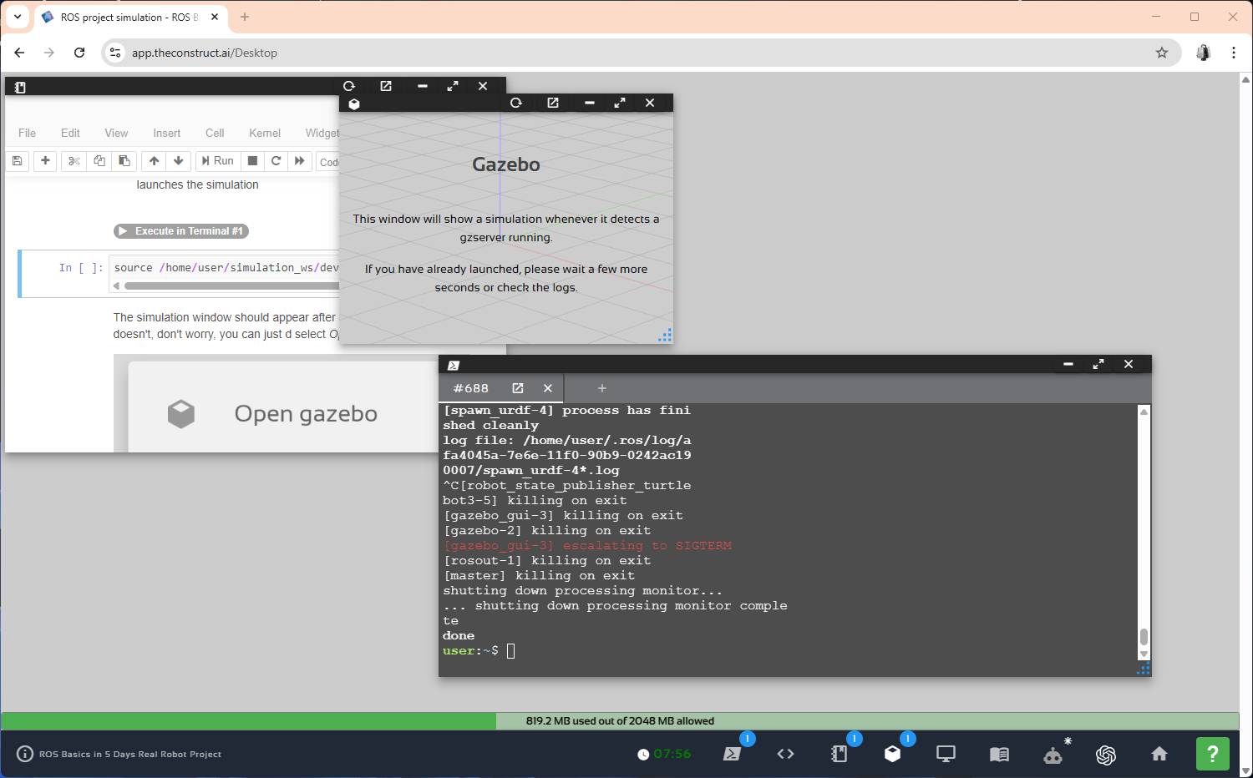Screen dimensions: 1253x778
Task: Move the notebook cell down
Action: click(178, 161)
